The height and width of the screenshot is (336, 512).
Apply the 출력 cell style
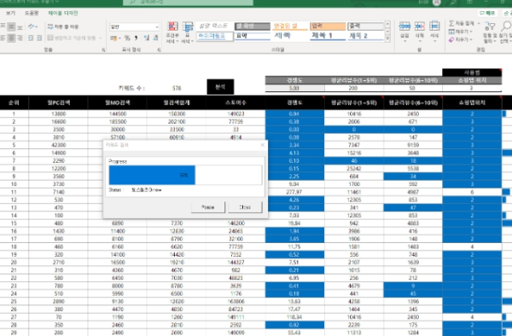click(366, 26)
